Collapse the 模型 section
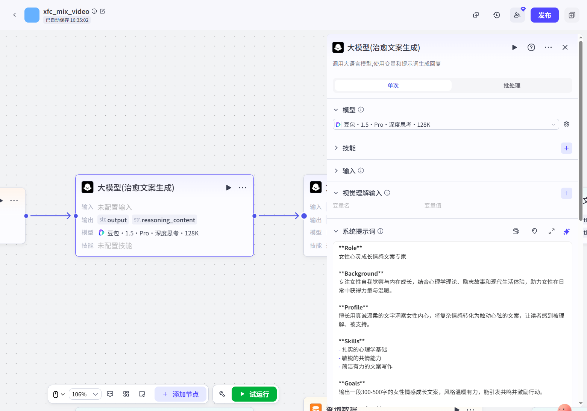Screen dimensions: 587x411 pyautogui.click(x=336, y=110)
